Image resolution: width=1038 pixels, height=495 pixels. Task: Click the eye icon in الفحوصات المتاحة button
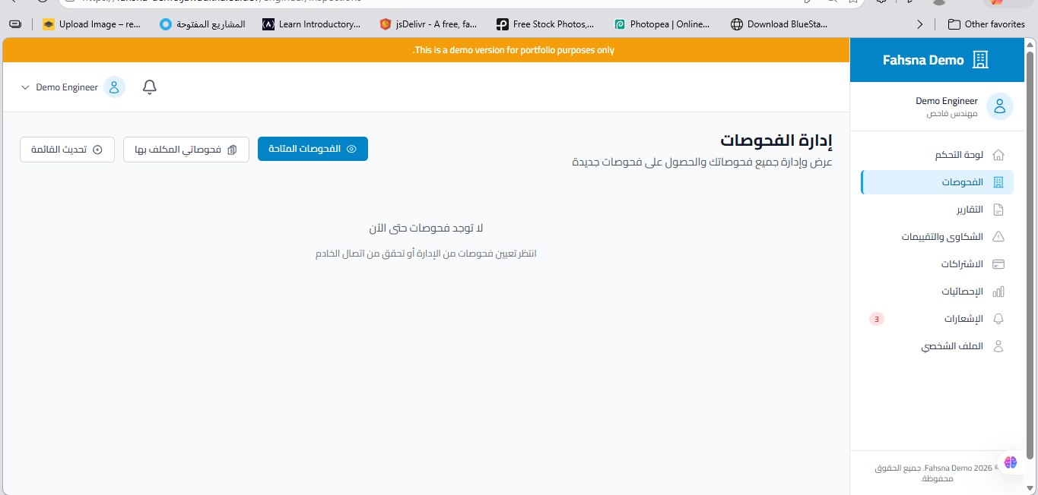351,150
